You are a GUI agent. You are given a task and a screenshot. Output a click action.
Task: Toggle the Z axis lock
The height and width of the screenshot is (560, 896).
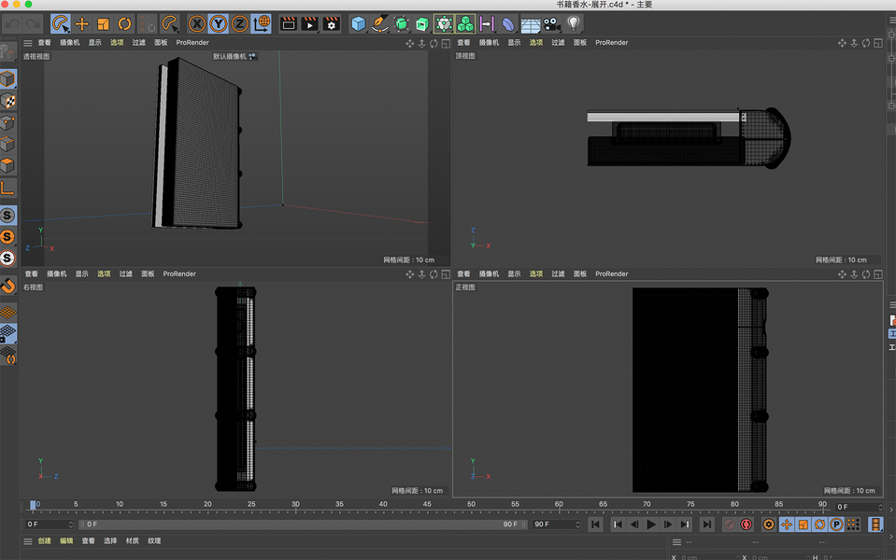click(x=239, y=24)
